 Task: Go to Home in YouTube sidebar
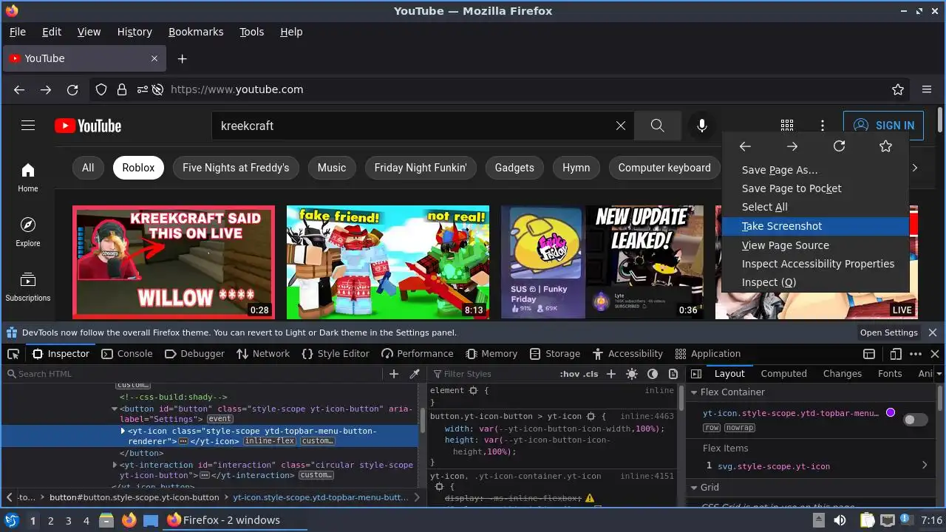[28, 177]
